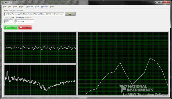Open the Project menu
Screen dimensions: 172x99
(x=21, y=6)
